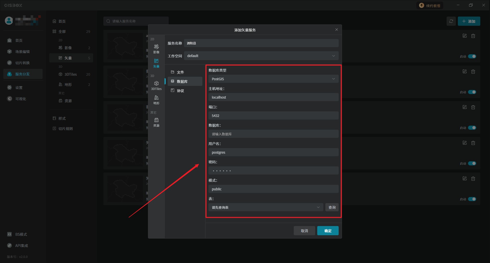Disable the second service 启动 switch

(472, 92)
